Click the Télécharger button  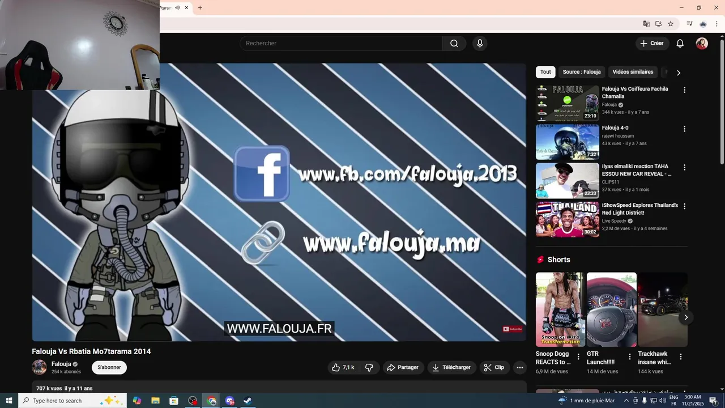click(452, 367)
